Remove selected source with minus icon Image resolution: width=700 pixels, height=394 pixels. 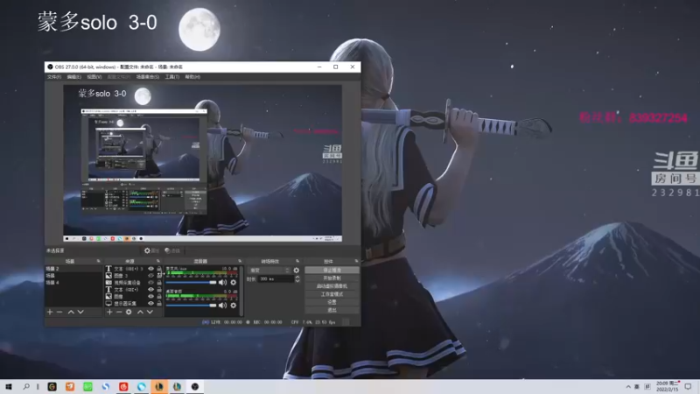[119, 312]
